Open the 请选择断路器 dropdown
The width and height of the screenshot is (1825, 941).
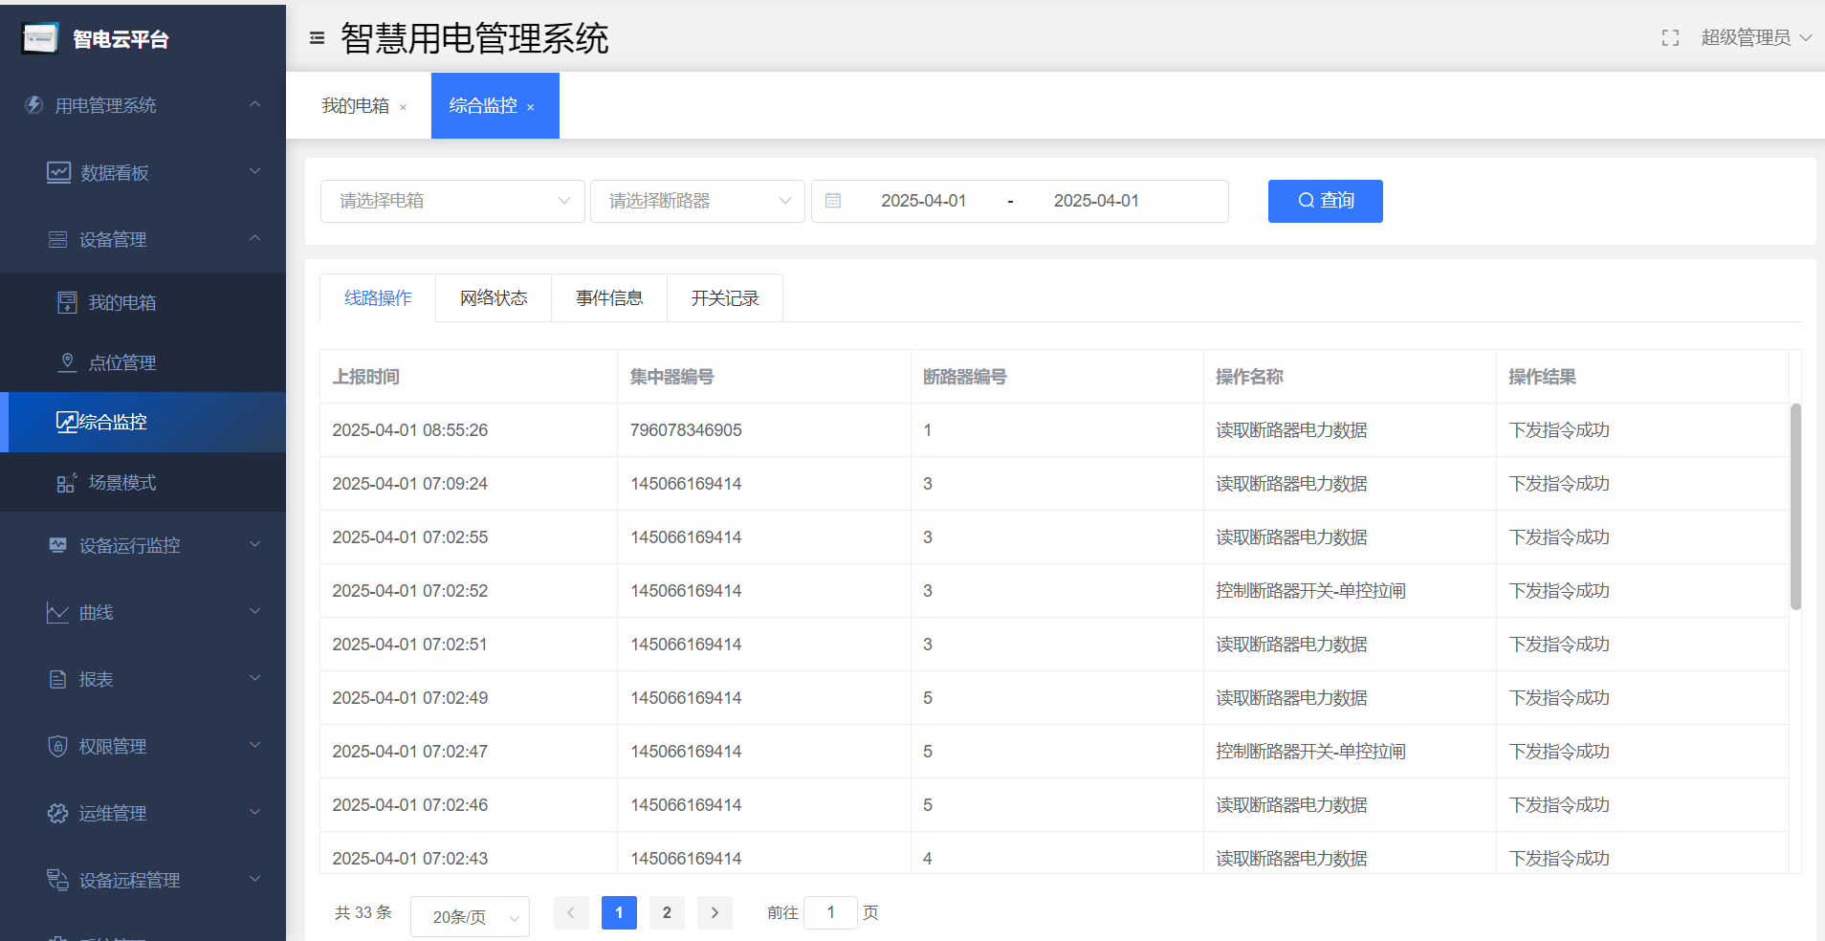point(697,201)
